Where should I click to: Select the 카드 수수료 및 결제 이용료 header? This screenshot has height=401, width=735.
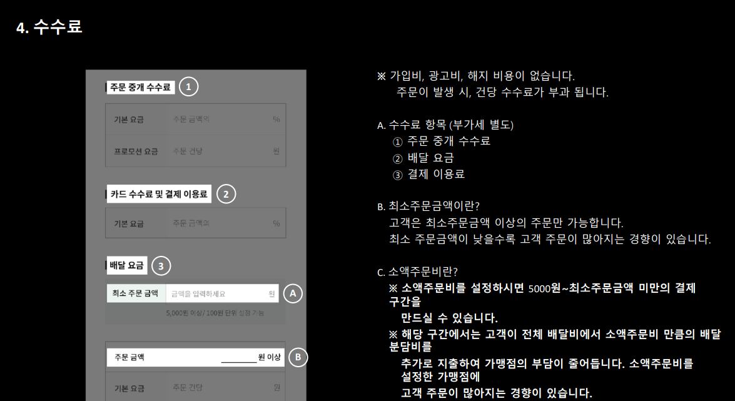158,194
